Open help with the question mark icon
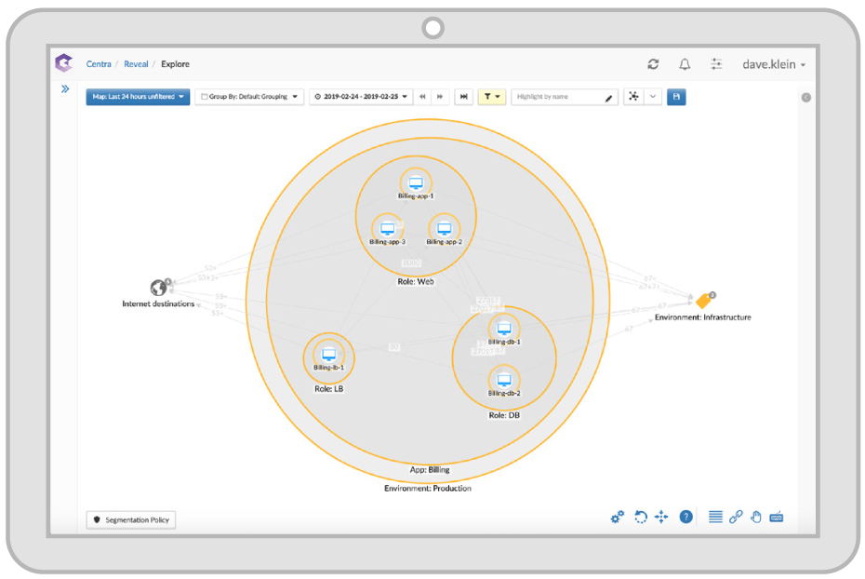 pyautogui.click(x=685, y=517)
